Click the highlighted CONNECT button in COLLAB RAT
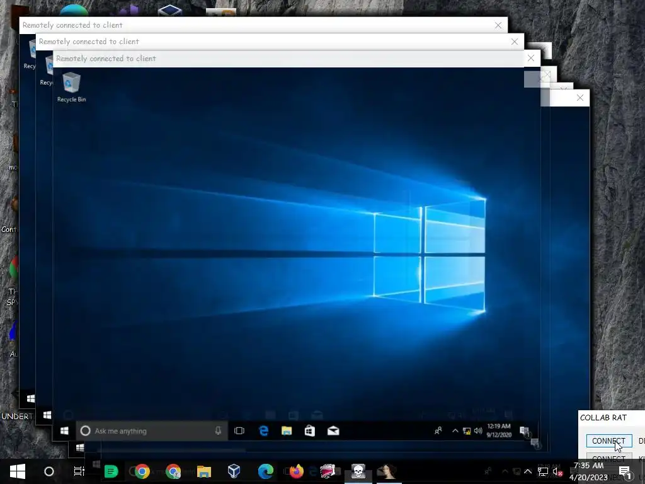Viewport: 645px width, 484px height. click(609, 441)
